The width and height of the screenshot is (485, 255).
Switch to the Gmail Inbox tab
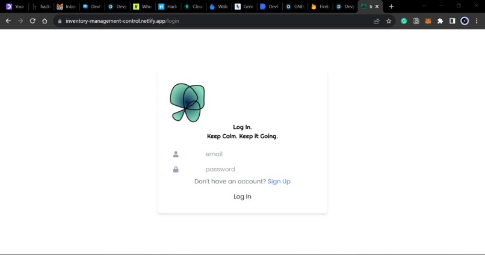point(67,7)
